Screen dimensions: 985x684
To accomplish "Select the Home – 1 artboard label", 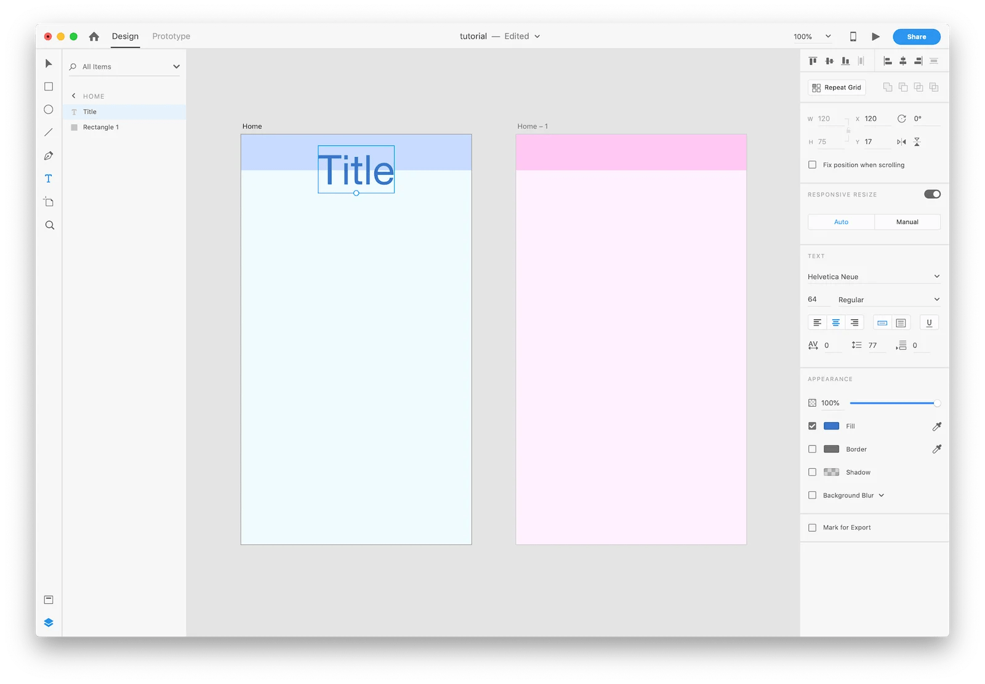I will pos(533,126).
